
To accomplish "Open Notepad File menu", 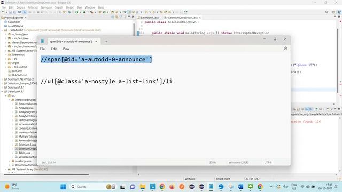I will (43, 49).
